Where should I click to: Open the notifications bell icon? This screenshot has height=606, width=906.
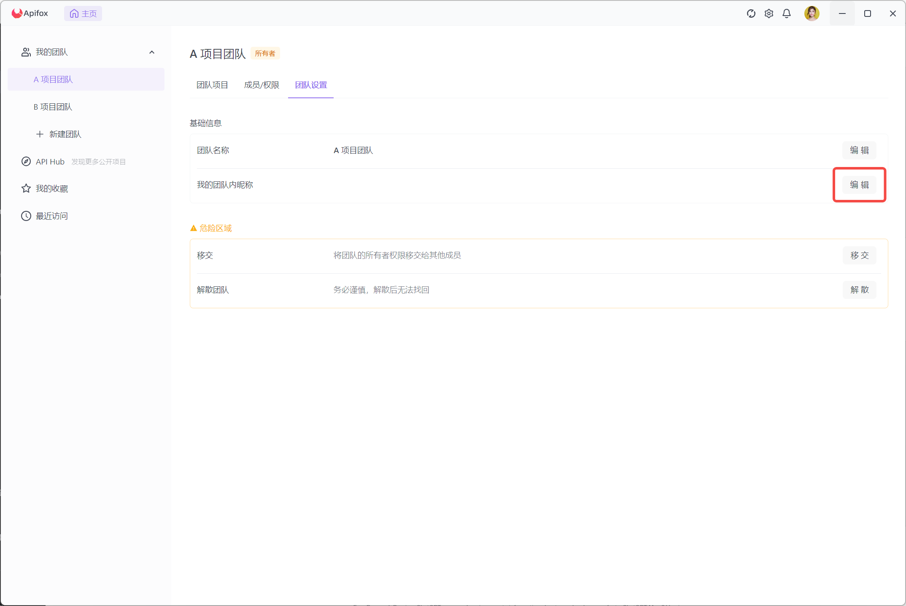[786, 13]
